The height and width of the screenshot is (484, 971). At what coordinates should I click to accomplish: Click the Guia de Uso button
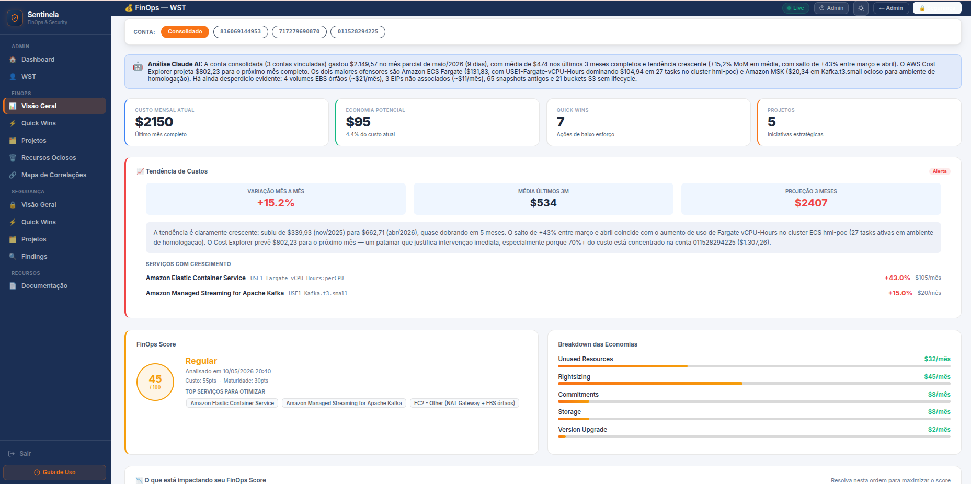(54, 473)
